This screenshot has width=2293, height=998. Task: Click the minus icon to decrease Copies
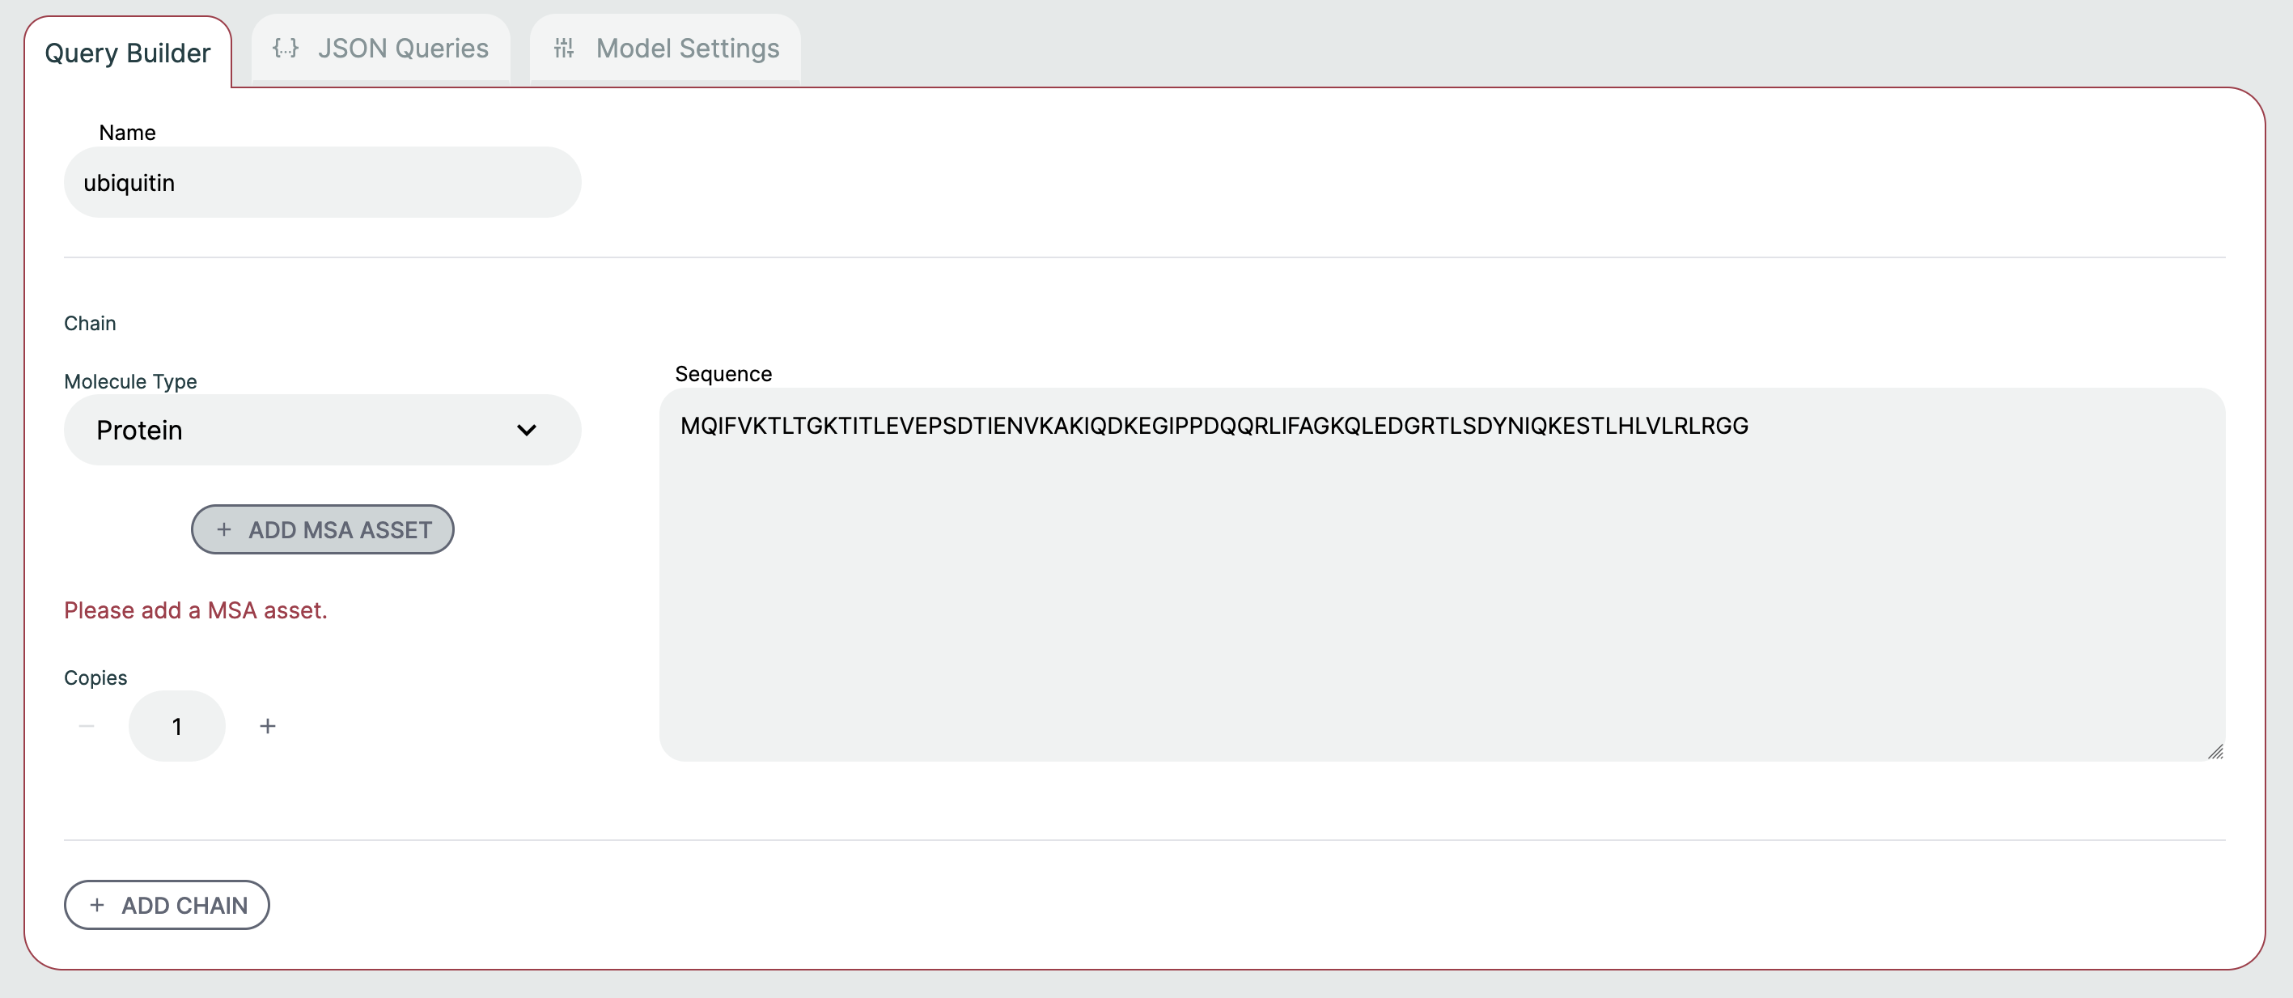click(x=87, y=727)
